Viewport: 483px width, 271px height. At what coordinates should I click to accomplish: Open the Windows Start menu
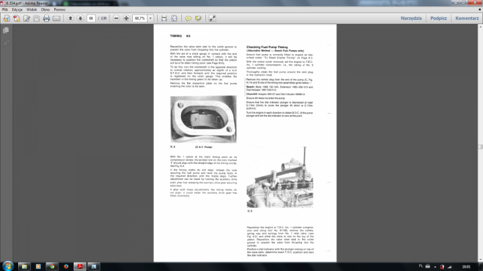pyautogui.click(x=7, y=265)
